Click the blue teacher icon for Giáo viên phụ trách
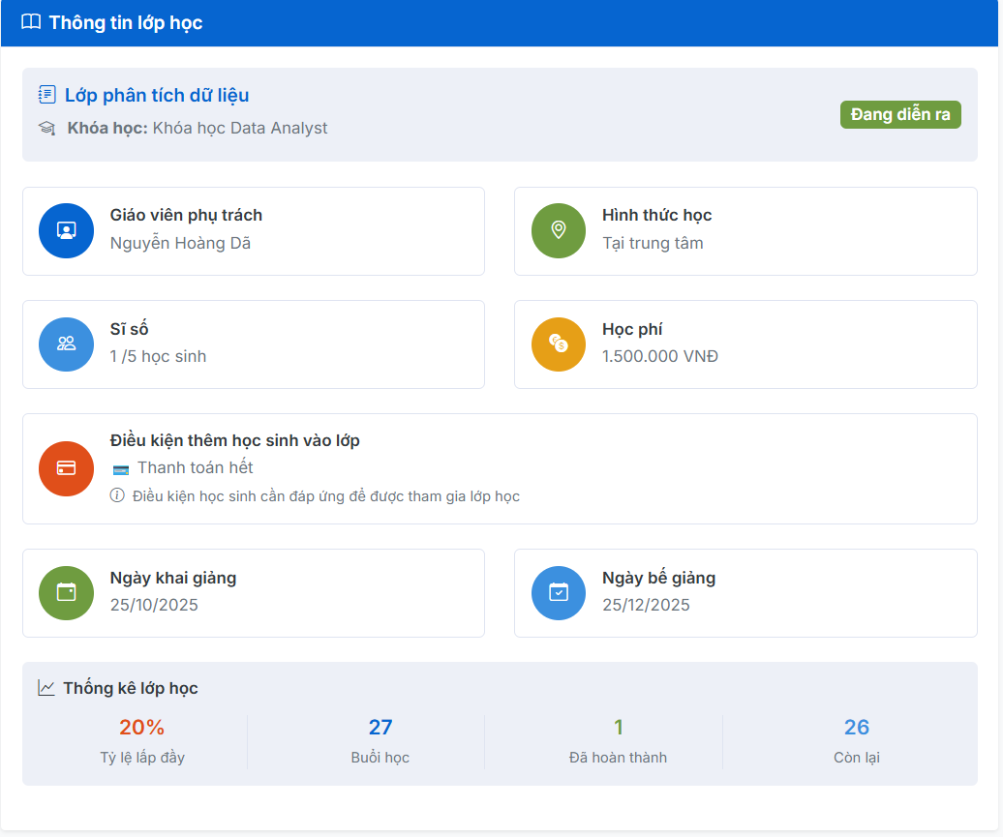 click(x=66, y=230)
